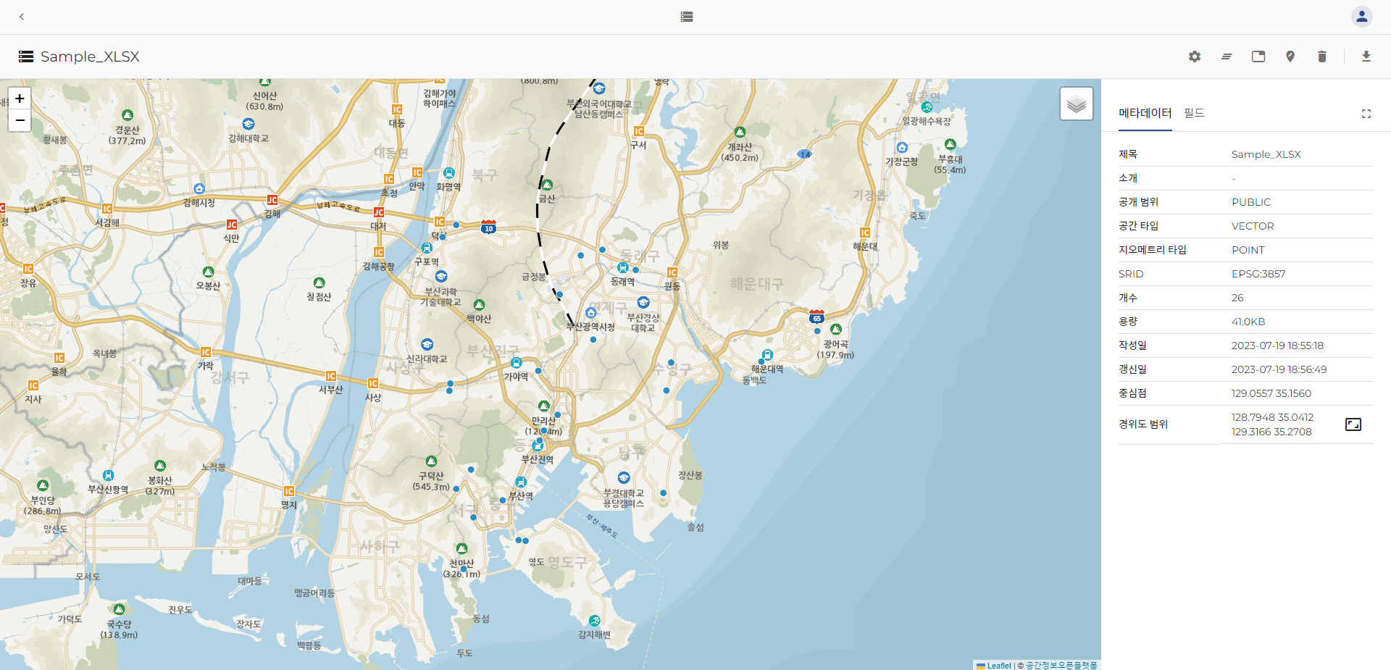Go back with the top-left arrow

[22, 17]
